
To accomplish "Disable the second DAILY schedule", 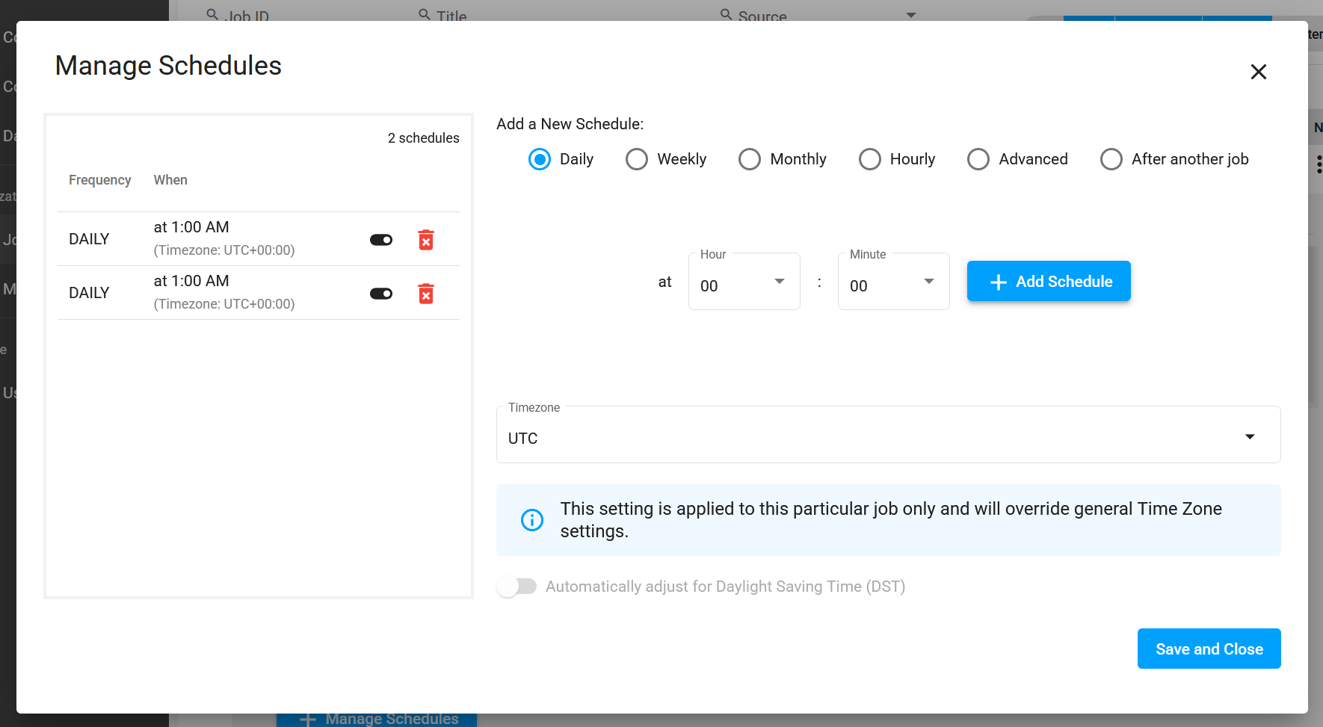I will (x=381, y=294).
